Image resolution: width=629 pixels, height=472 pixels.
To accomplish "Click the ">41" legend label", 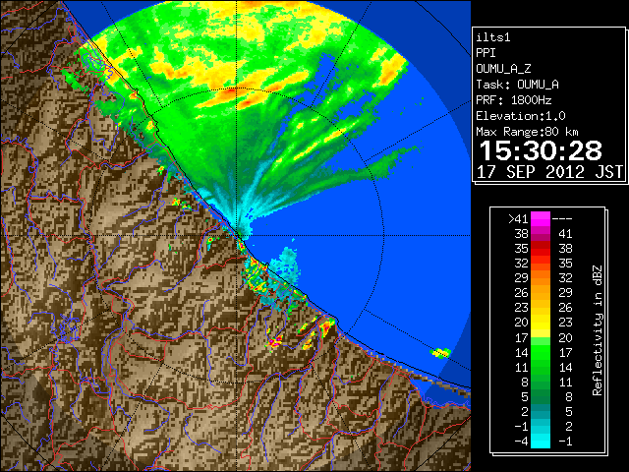I will pyautogui.click(x=518, y=219).
